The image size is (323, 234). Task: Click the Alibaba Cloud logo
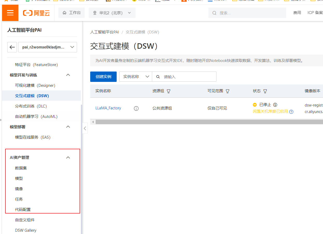coord(36,13)
